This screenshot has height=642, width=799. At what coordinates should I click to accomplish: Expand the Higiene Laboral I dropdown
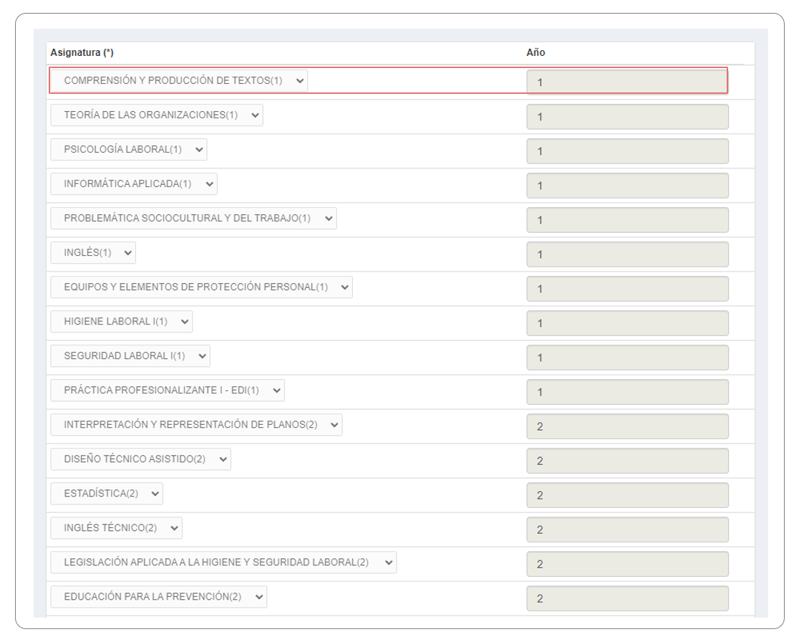point(122,322)
